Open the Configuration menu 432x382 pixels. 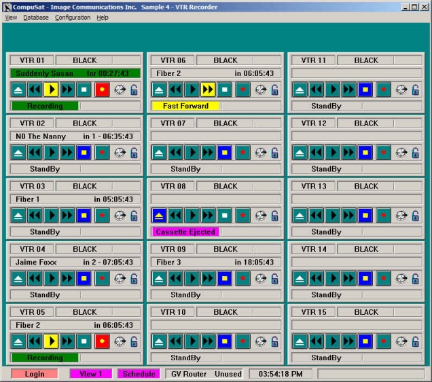coord(73,18)
